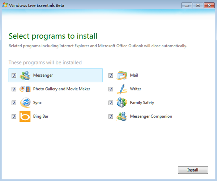Click 'These programs will be installed' text
The height and width of the screenshot is (181, 217).
point(45,63)
